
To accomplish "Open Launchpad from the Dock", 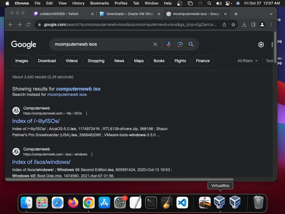I will pyautogui.click(x=42, y=203).
